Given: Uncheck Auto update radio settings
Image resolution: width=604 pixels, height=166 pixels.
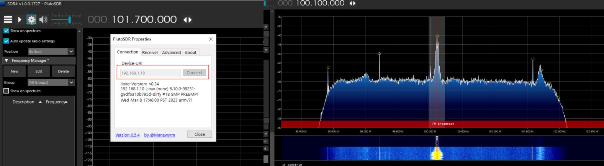Looking at the screenshot, I should [6, 41].
